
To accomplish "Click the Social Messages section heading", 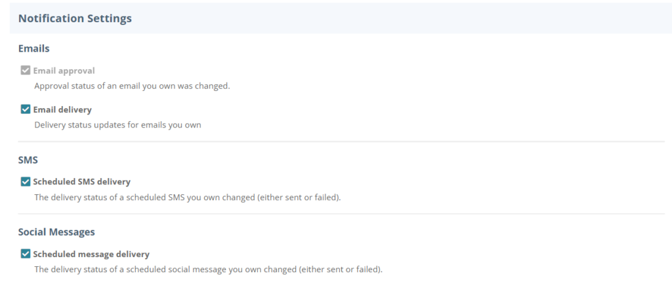I will (56, 232).
